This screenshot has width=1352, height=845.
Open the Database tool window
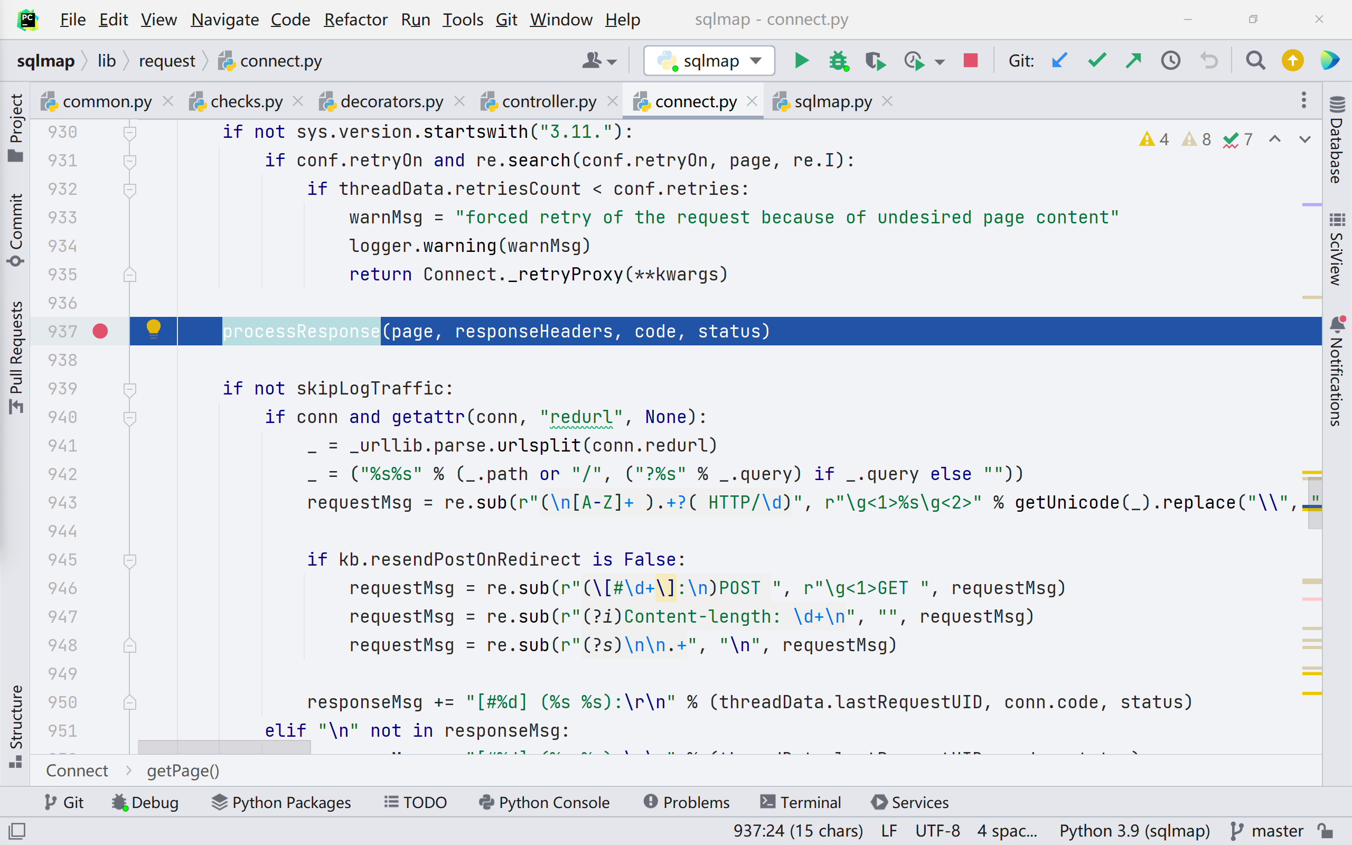(1337, 139)
